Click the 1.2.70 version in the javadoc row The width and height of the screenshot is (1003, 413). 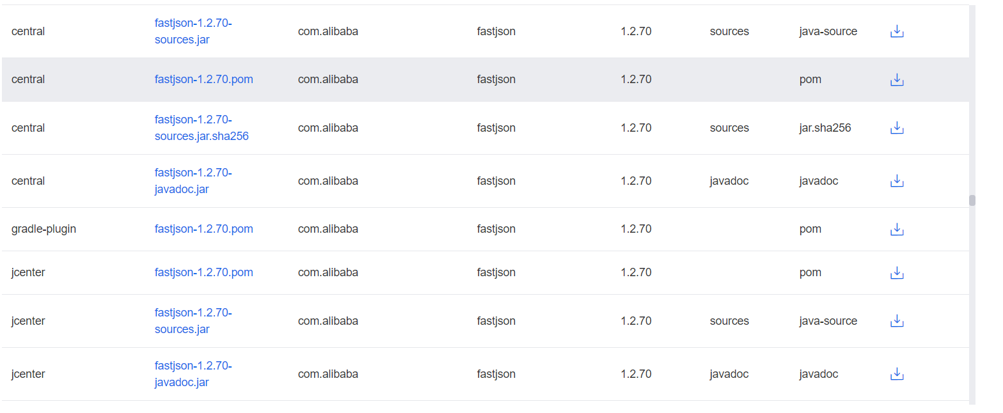pyautogui.click(x=636, y=181)
